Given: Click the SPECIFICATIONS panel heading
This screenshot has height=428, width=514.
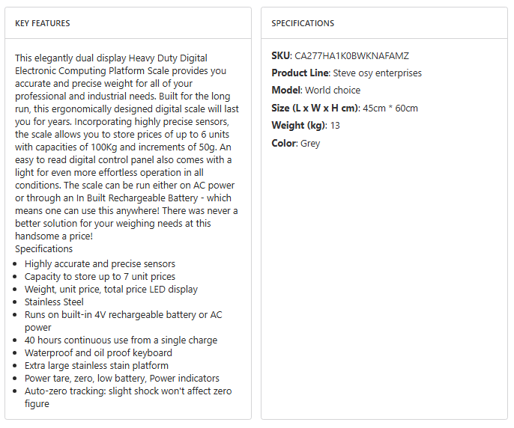Looking at the screenshot, I should pos(303,23).
